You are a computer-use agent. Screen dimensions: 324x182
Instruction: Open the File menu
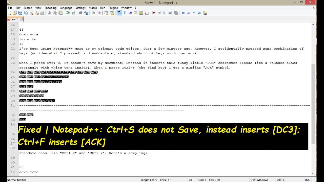point(10,8)
